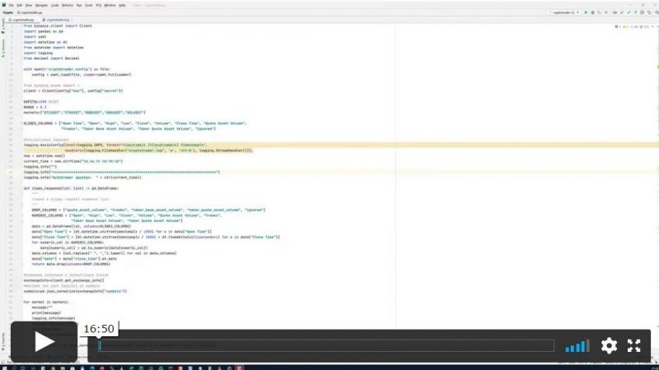Open the Navigate menu
659x370 pixels.
pos(41,6)
